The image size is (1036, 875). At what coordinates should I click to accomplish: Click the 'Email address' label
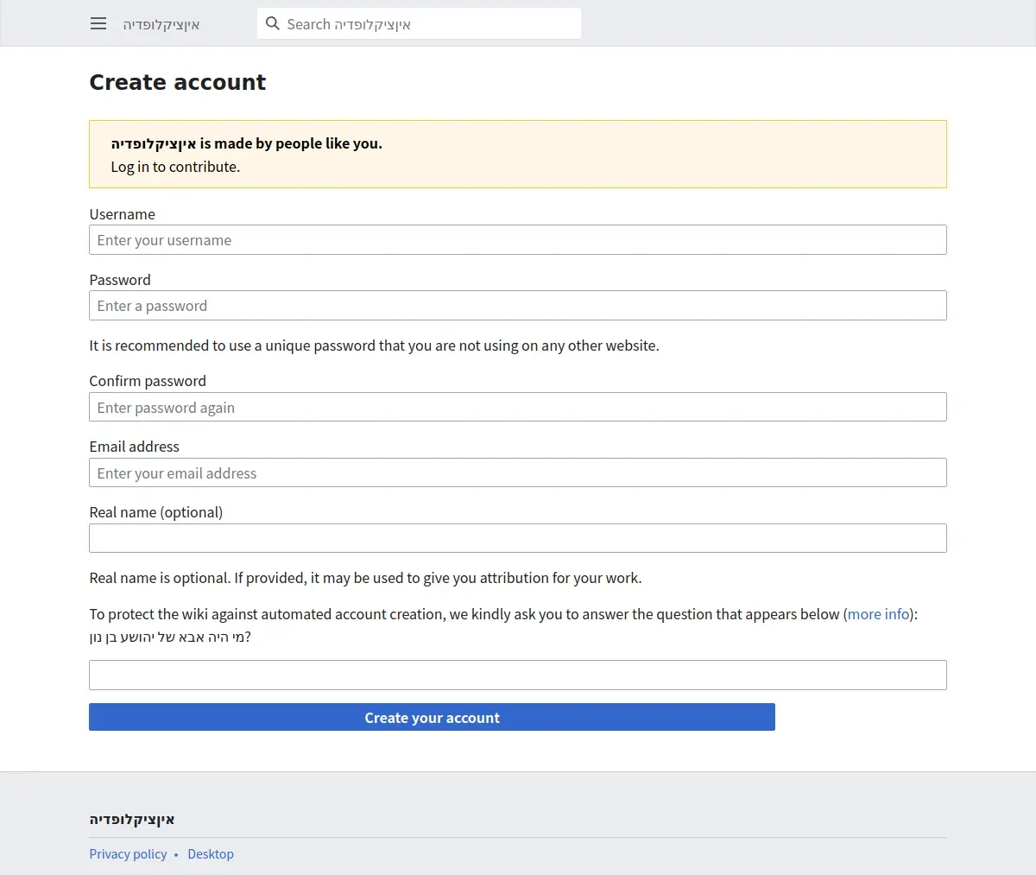[135, 447]
